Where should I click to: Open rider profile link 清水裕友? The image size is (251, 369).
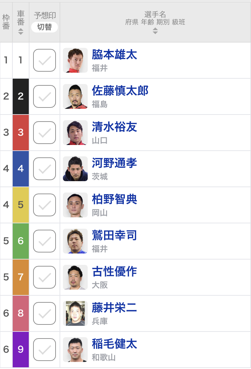(x=114, y=127)
